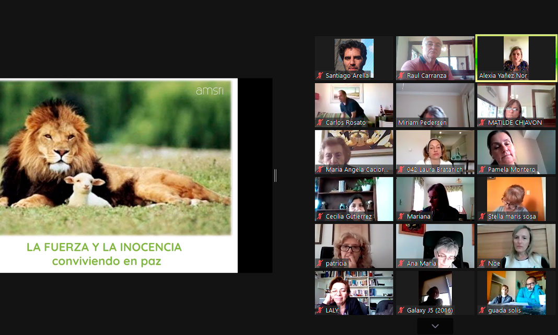Click the divider handle between slide and gallery

pyautogui.click(x=275, y=176)
